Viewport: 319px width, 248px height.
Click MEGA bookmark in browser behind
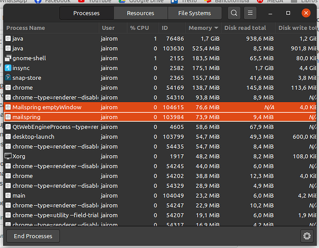pyautogui.click(x=270, y=1)
